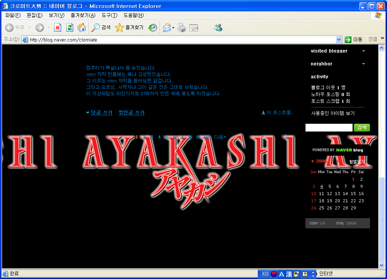The height and width of the screenshot is (279, 387).
Task: Expand the address bar URL dropdown
Action: (x=339, y=39)
